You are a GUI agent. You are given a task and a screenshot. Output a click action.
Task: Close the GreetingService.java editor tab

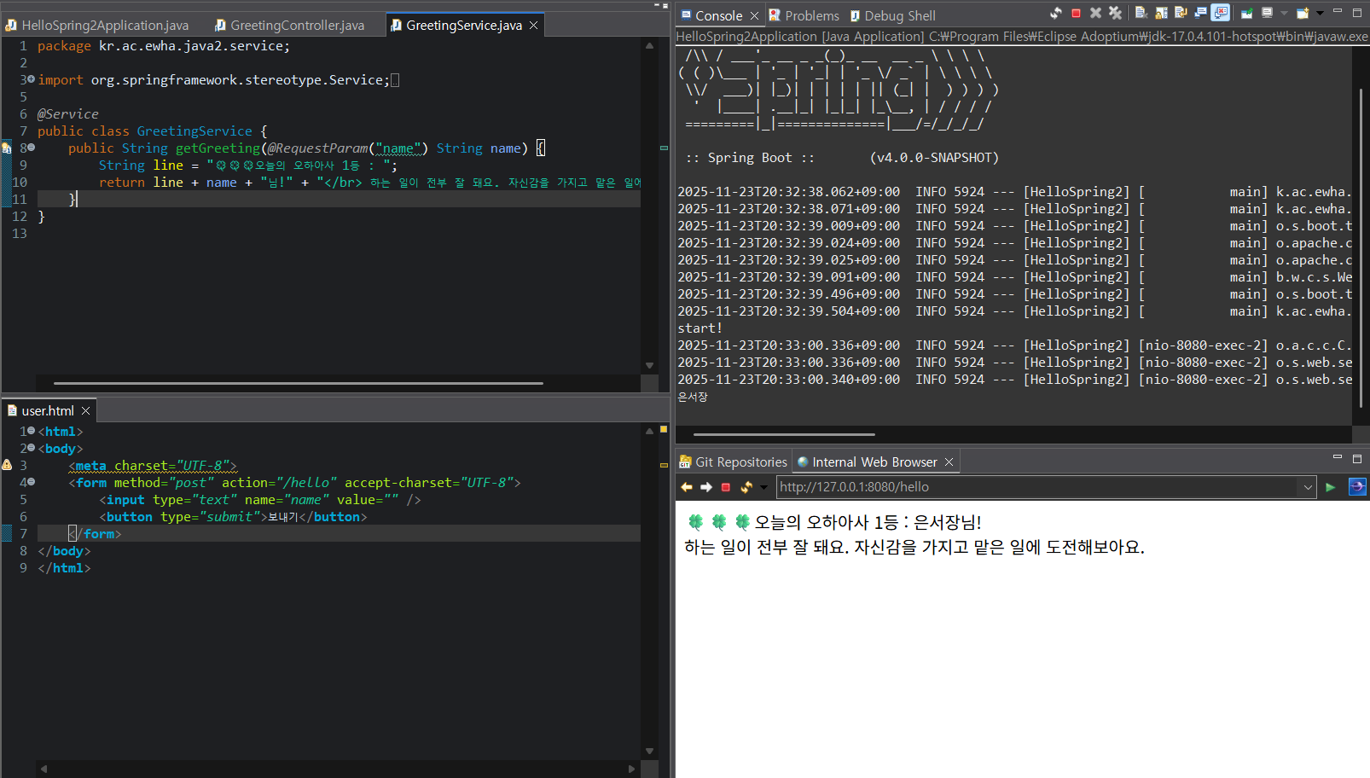[534, 26]
